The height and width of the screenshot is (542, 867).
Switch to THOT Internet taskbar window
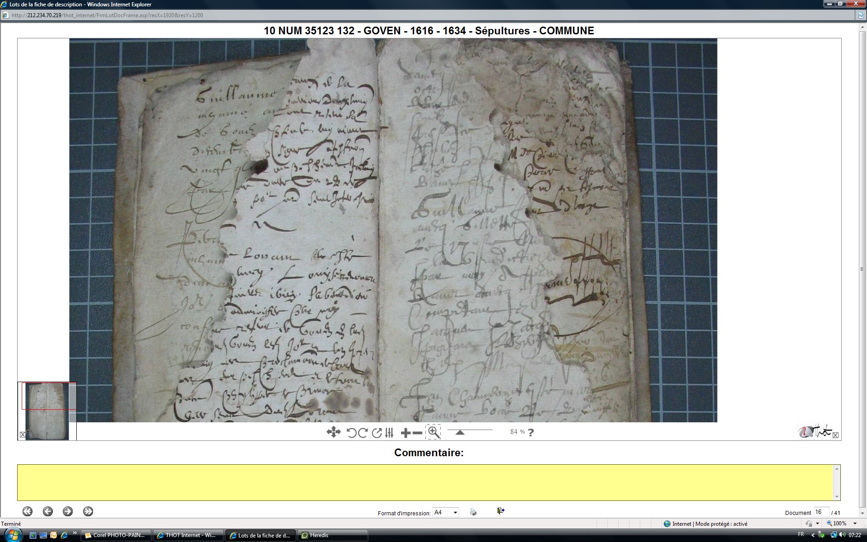click(187, 535)
